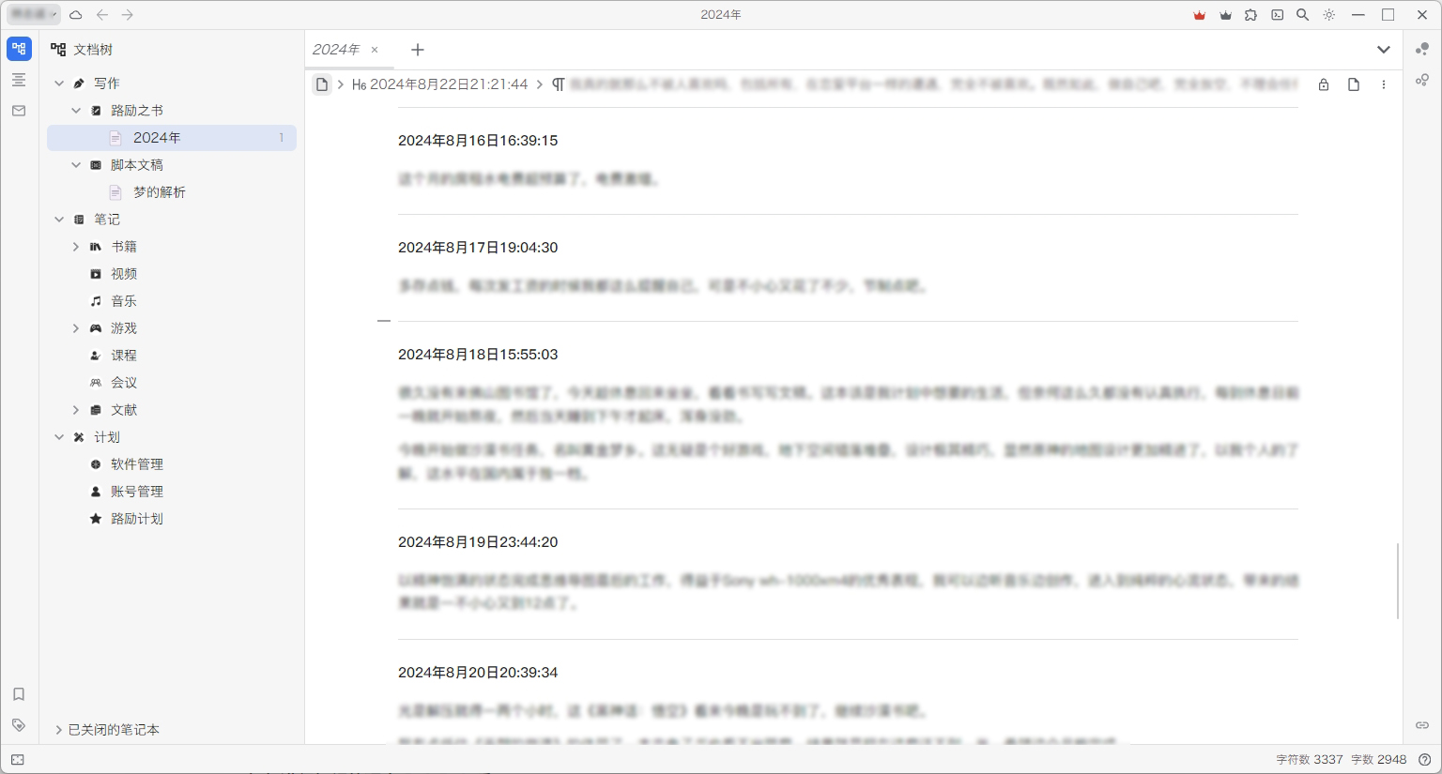Open the inbox dock panel
This screenshot has height=774, width=1442.
point(19,111)
